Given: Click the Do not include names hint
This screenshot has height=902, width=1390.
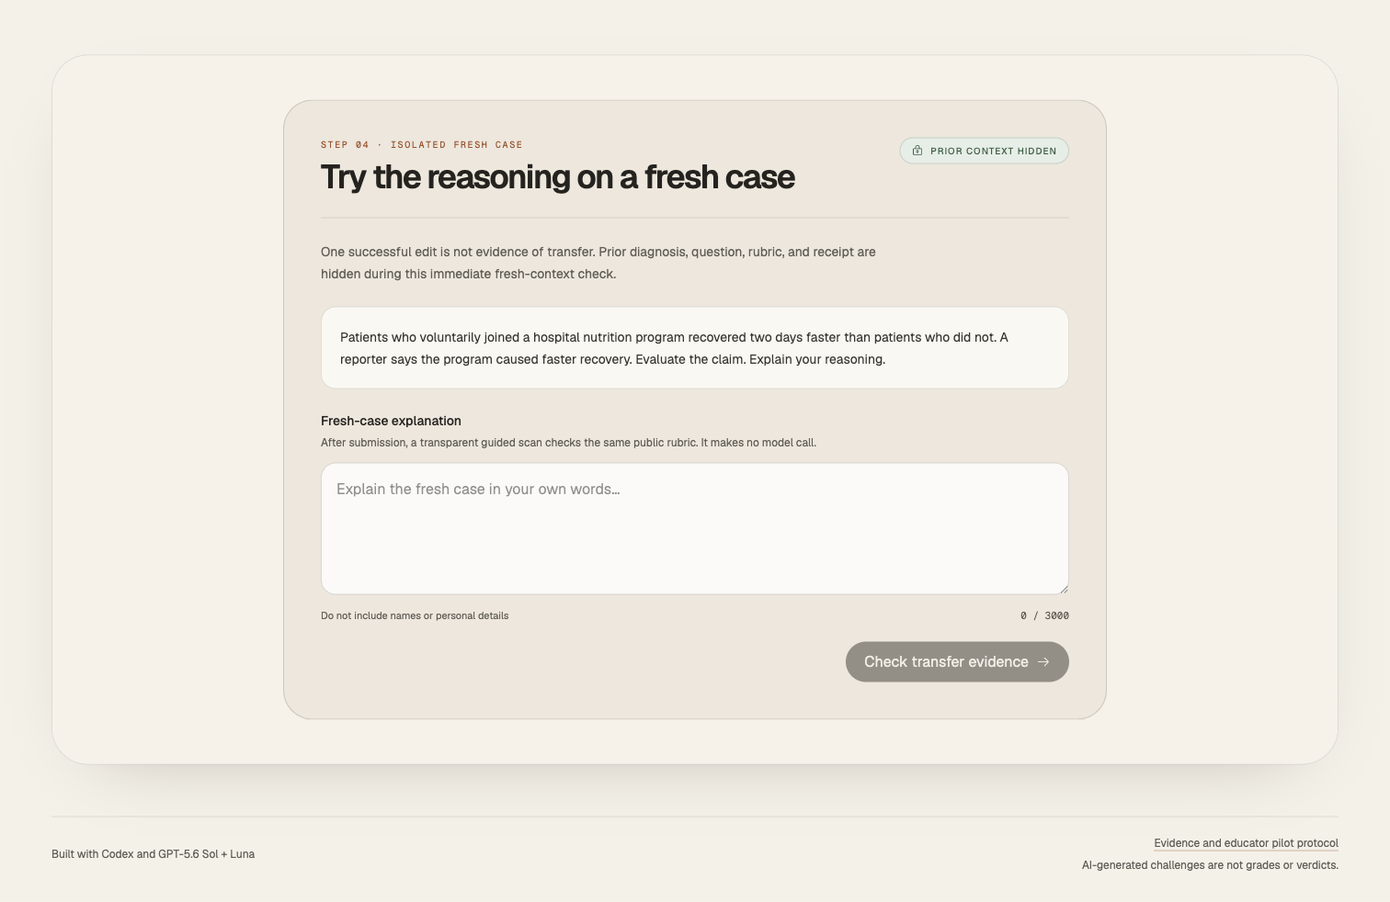Looking at the screenshot, I should point(415,615).
